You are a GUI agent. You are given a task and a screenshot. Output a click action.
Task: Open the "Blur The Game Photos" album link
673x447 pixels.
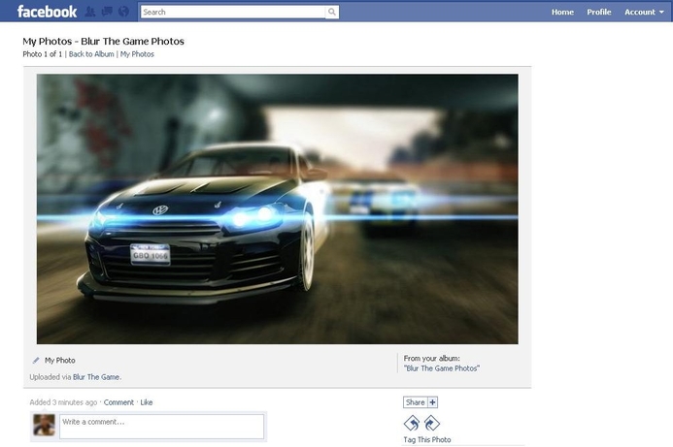point(442,368)
